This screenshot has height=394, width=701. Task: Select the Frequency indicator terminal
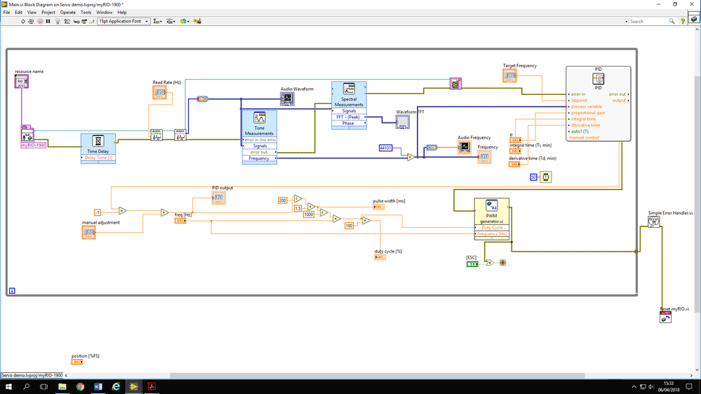[x=484, y=157]
